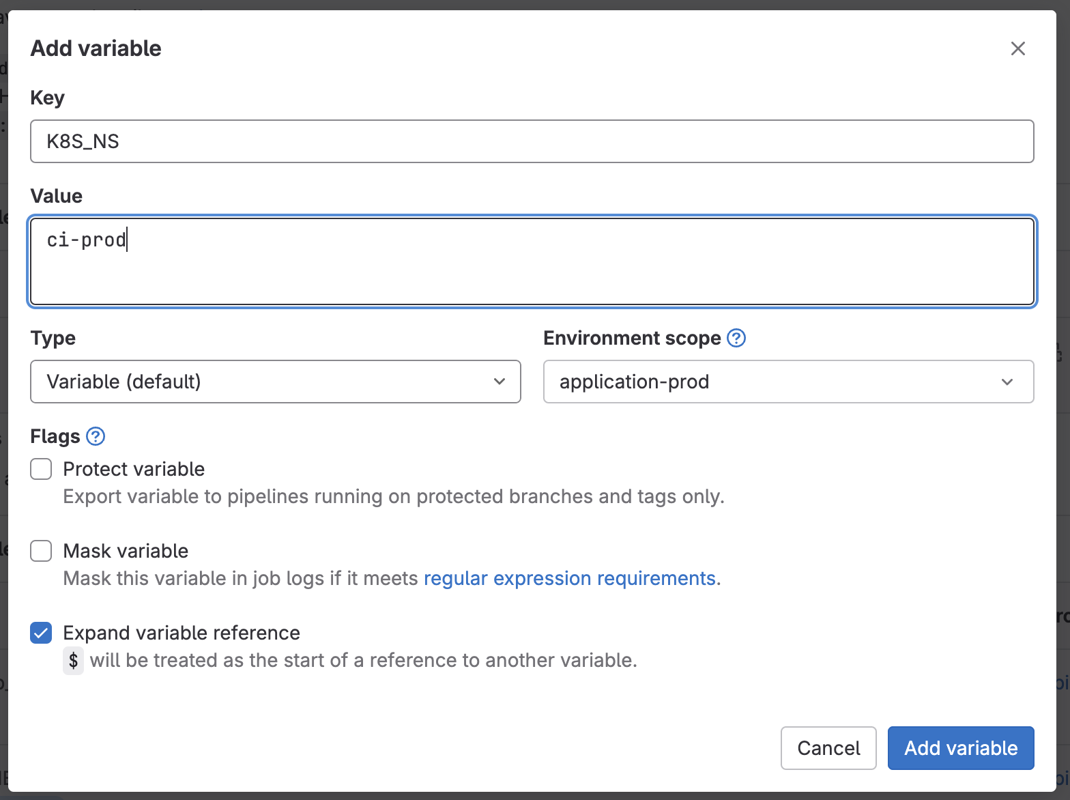Submit with the blue Add variable button
The height and width of the screenshot is (800, 1070).
960,748
